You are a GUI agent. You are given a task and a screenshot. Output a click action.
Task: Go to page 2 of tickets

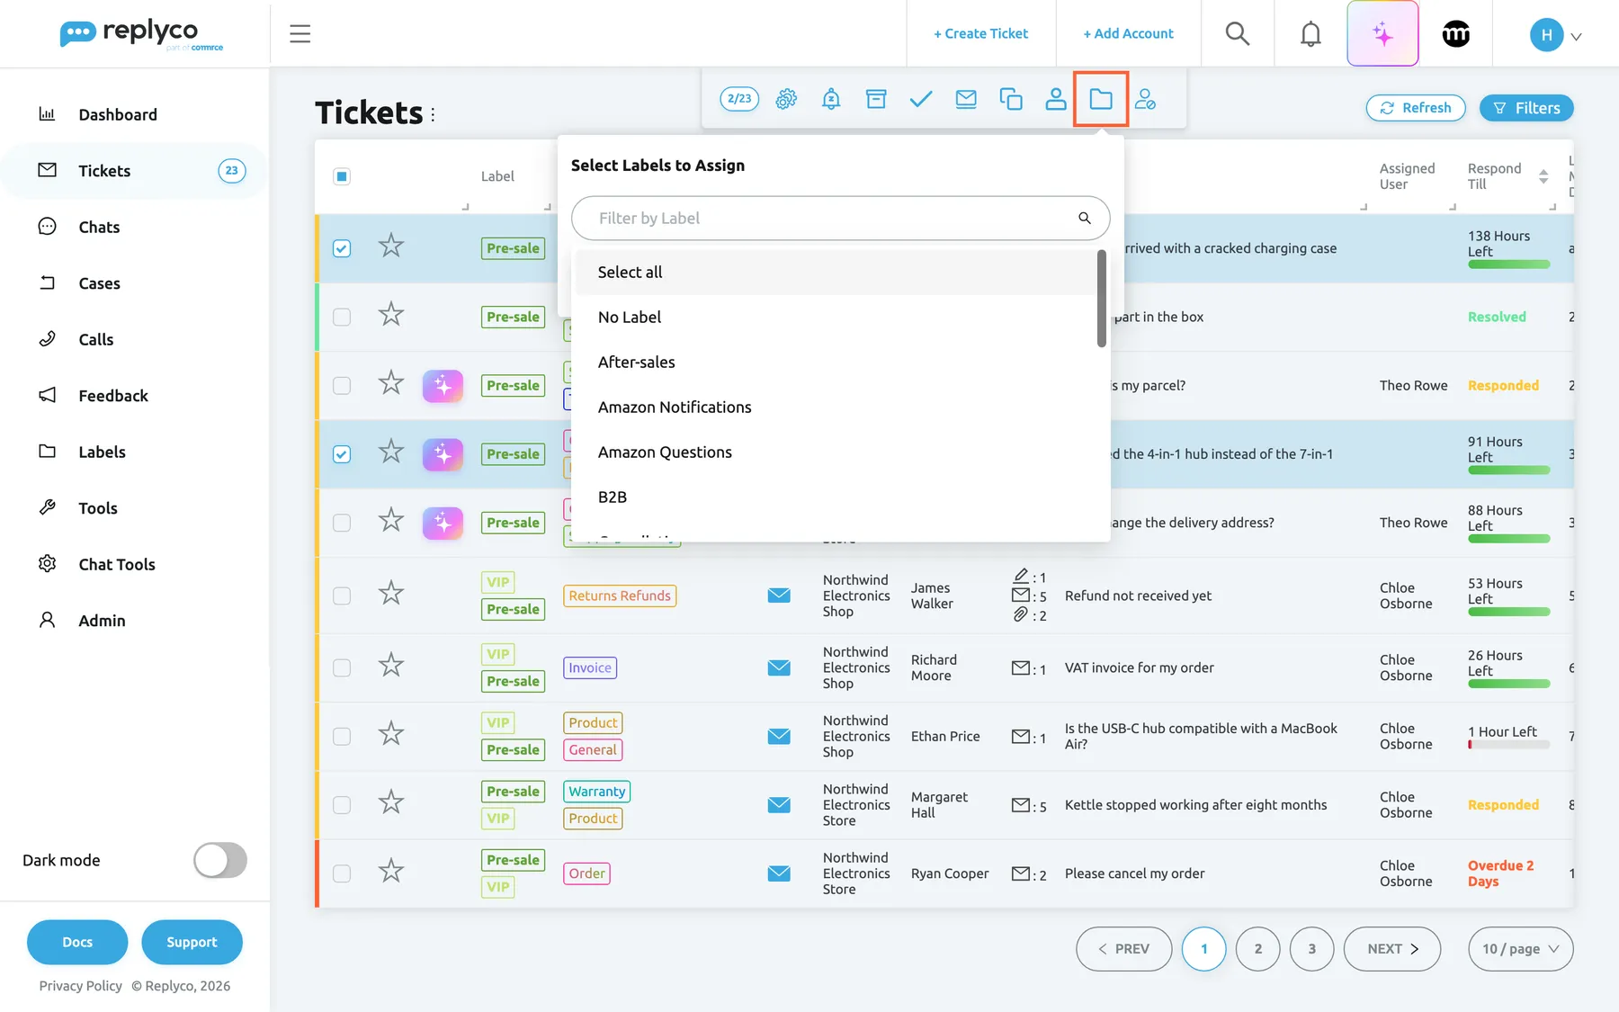tap(1257, 949)
